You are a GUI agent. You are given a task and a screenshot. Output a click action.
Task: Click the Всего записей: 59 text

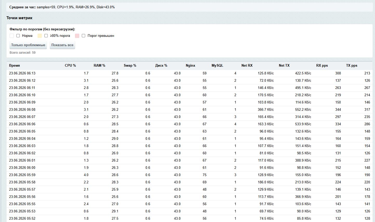click(23, 53)
